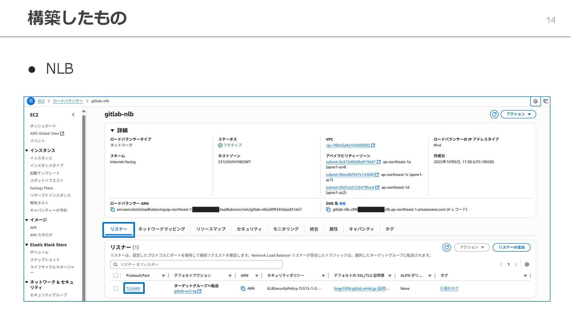The width and height of the screenshot is (571, 321).
Task: Copy the DNS name icon
Action: 328,210
